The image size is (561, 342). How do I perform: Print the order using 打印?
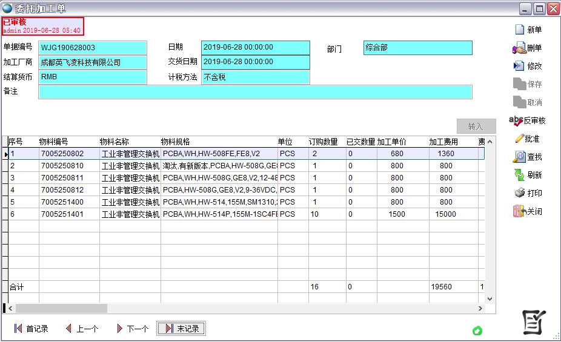519,193
